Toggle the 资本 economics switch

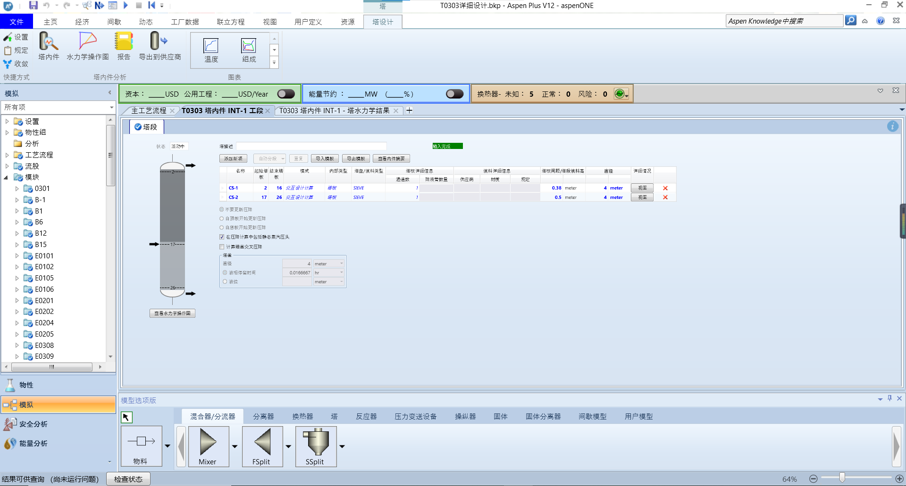[x=286, y=94]
